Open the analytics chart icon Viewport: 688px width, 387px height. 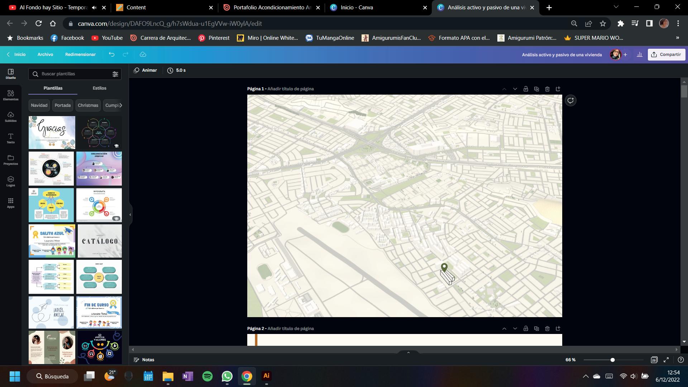(640, 54)
